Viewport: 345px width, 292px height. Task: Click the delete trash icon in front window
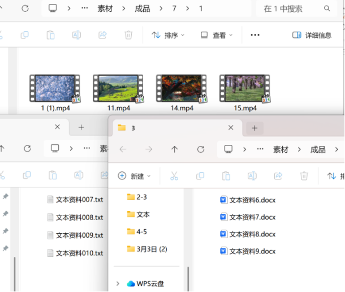pos(304,176)
